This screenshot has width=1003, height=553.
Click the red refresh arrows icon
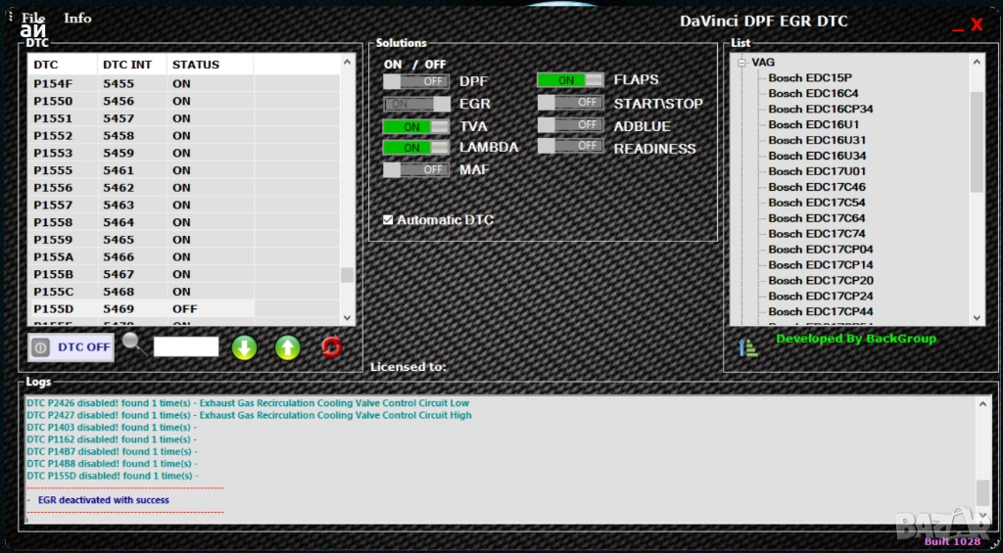click(x=332, y=347)
